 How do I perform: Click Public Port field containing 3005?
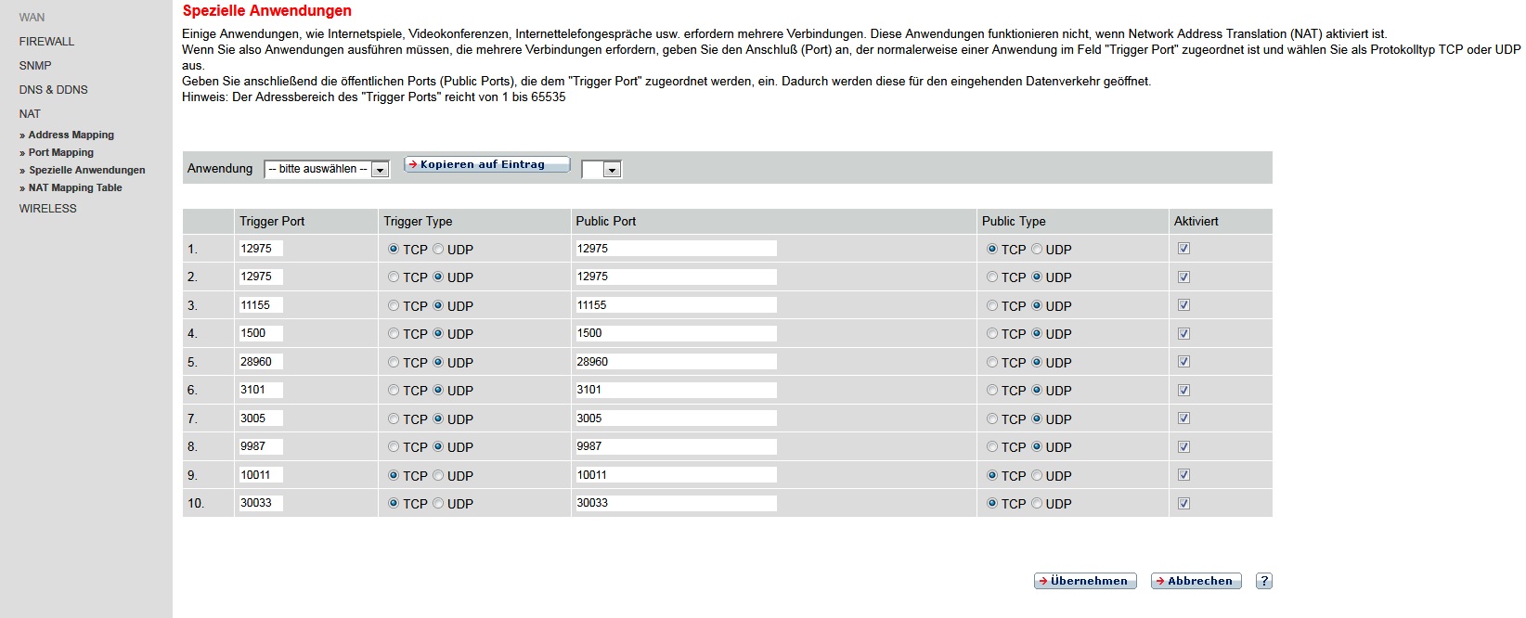click(676, 418)
